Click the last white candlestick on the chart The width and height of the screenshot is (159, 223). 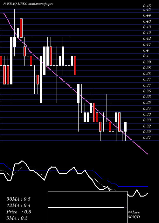tap(126, 126)
